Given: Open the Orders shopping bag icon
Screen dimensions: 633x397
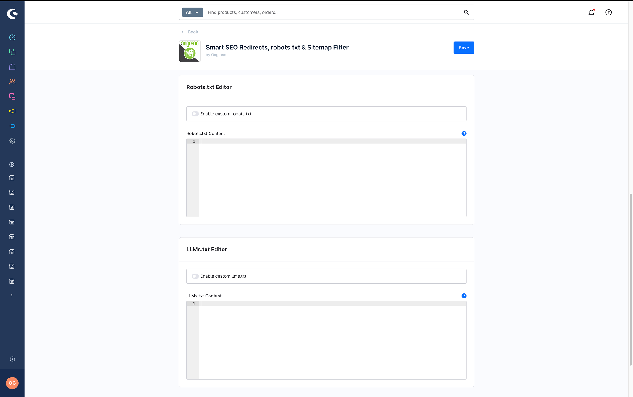Looking at the screenshot, I should (12, 67).
